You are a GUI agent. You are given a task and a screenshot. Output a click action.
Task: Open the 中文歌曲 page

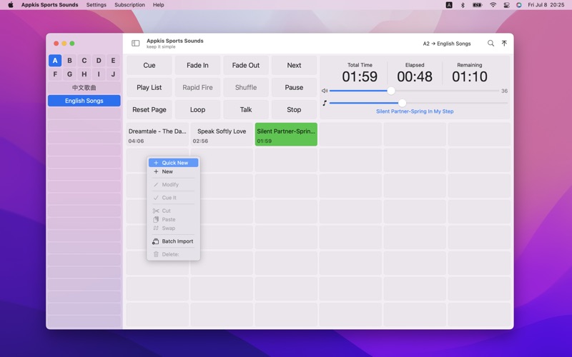click(84, 88)
